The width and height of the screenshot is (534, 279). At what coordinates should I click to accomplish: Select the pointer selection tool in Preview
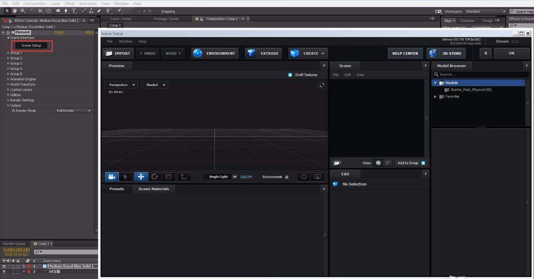pyautogui.click(x=125, y=176)
